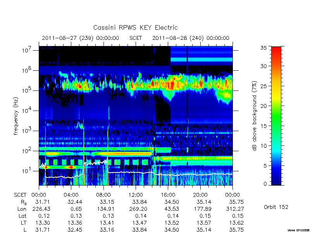Click Lon value '177.89'
Image resolution: width=310 pixels, height=232 pixels.
[x=202, y=209]
